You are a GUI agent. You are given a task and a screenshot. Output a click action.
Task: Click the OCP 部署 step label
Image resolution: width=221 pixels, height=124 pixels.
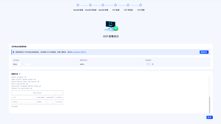coord(141,10)
